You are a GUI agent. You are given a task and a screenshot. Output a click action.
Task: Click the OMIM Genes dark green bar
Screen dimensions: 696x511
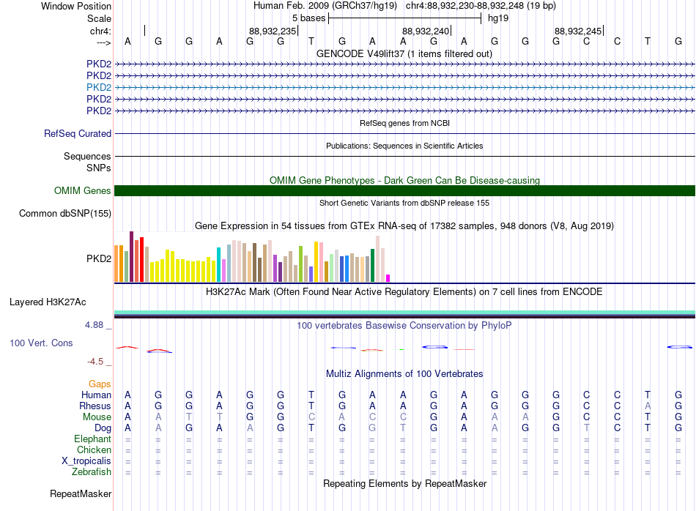404,191
